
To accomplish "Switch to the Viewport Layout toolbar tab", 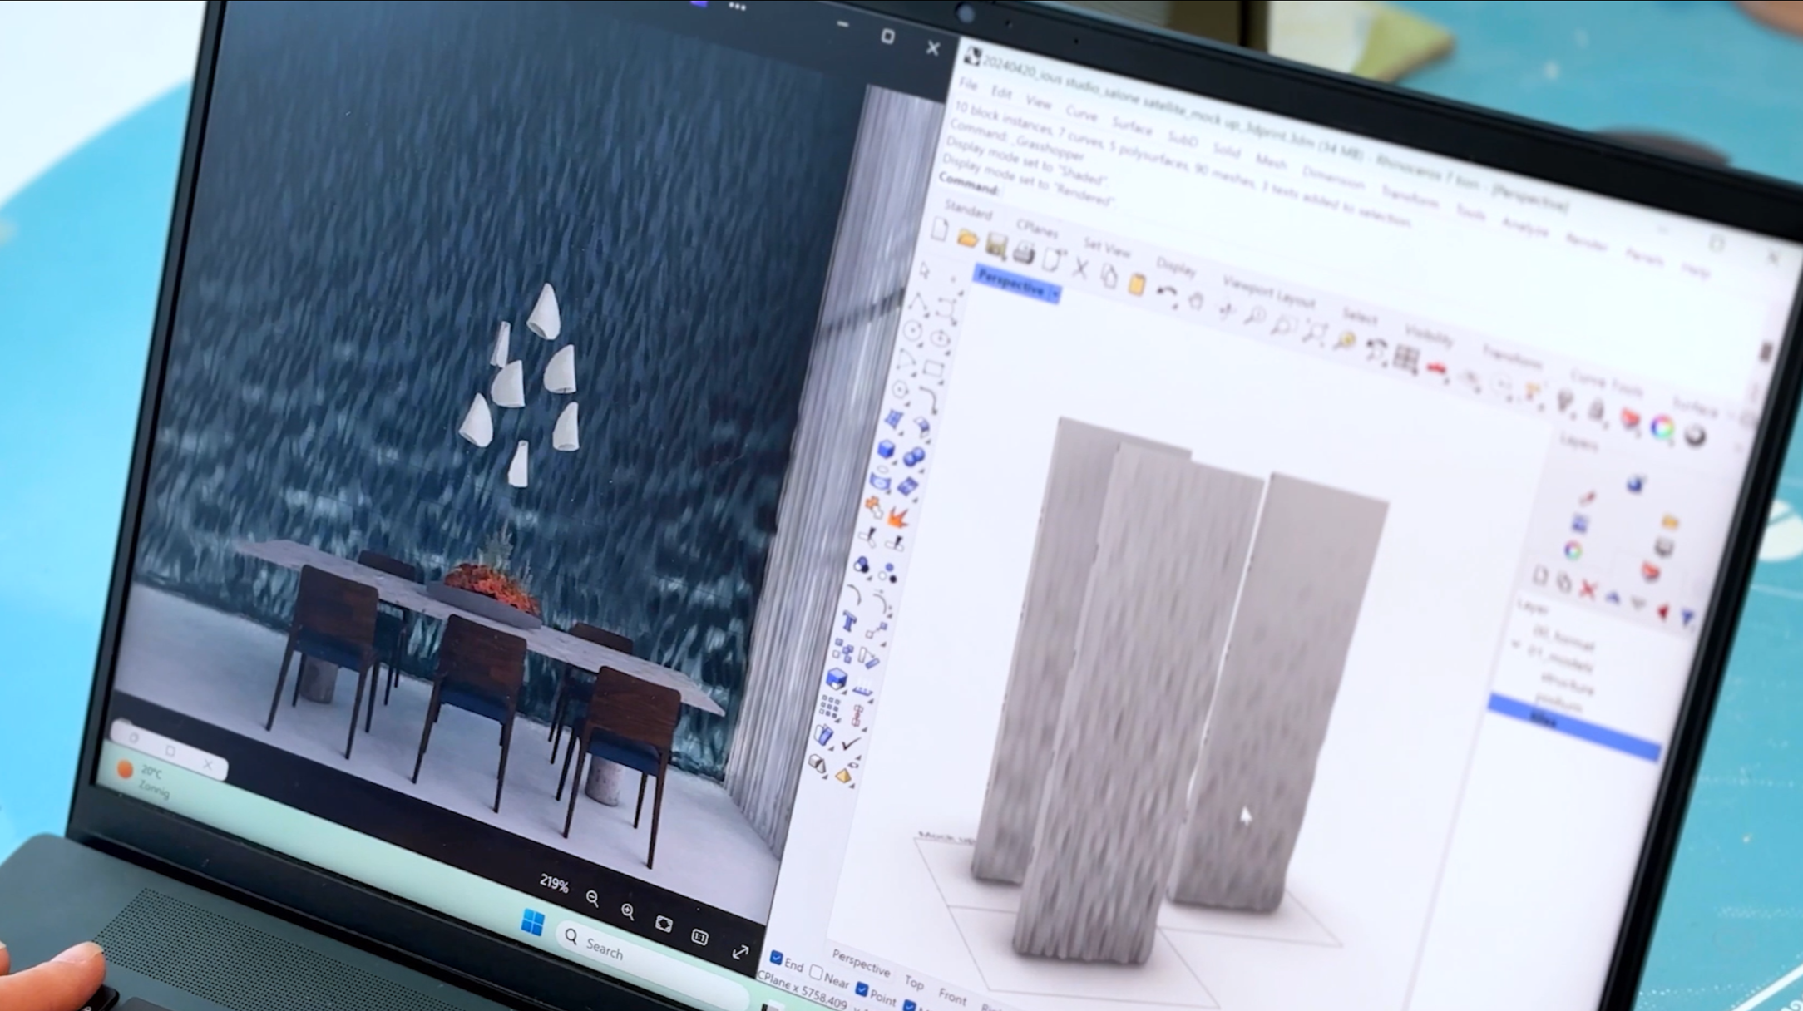I will (1268, 293).
